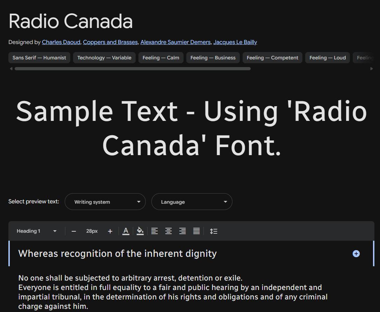
Task: Decrease font size with minus icon
Action: point(74,231)
